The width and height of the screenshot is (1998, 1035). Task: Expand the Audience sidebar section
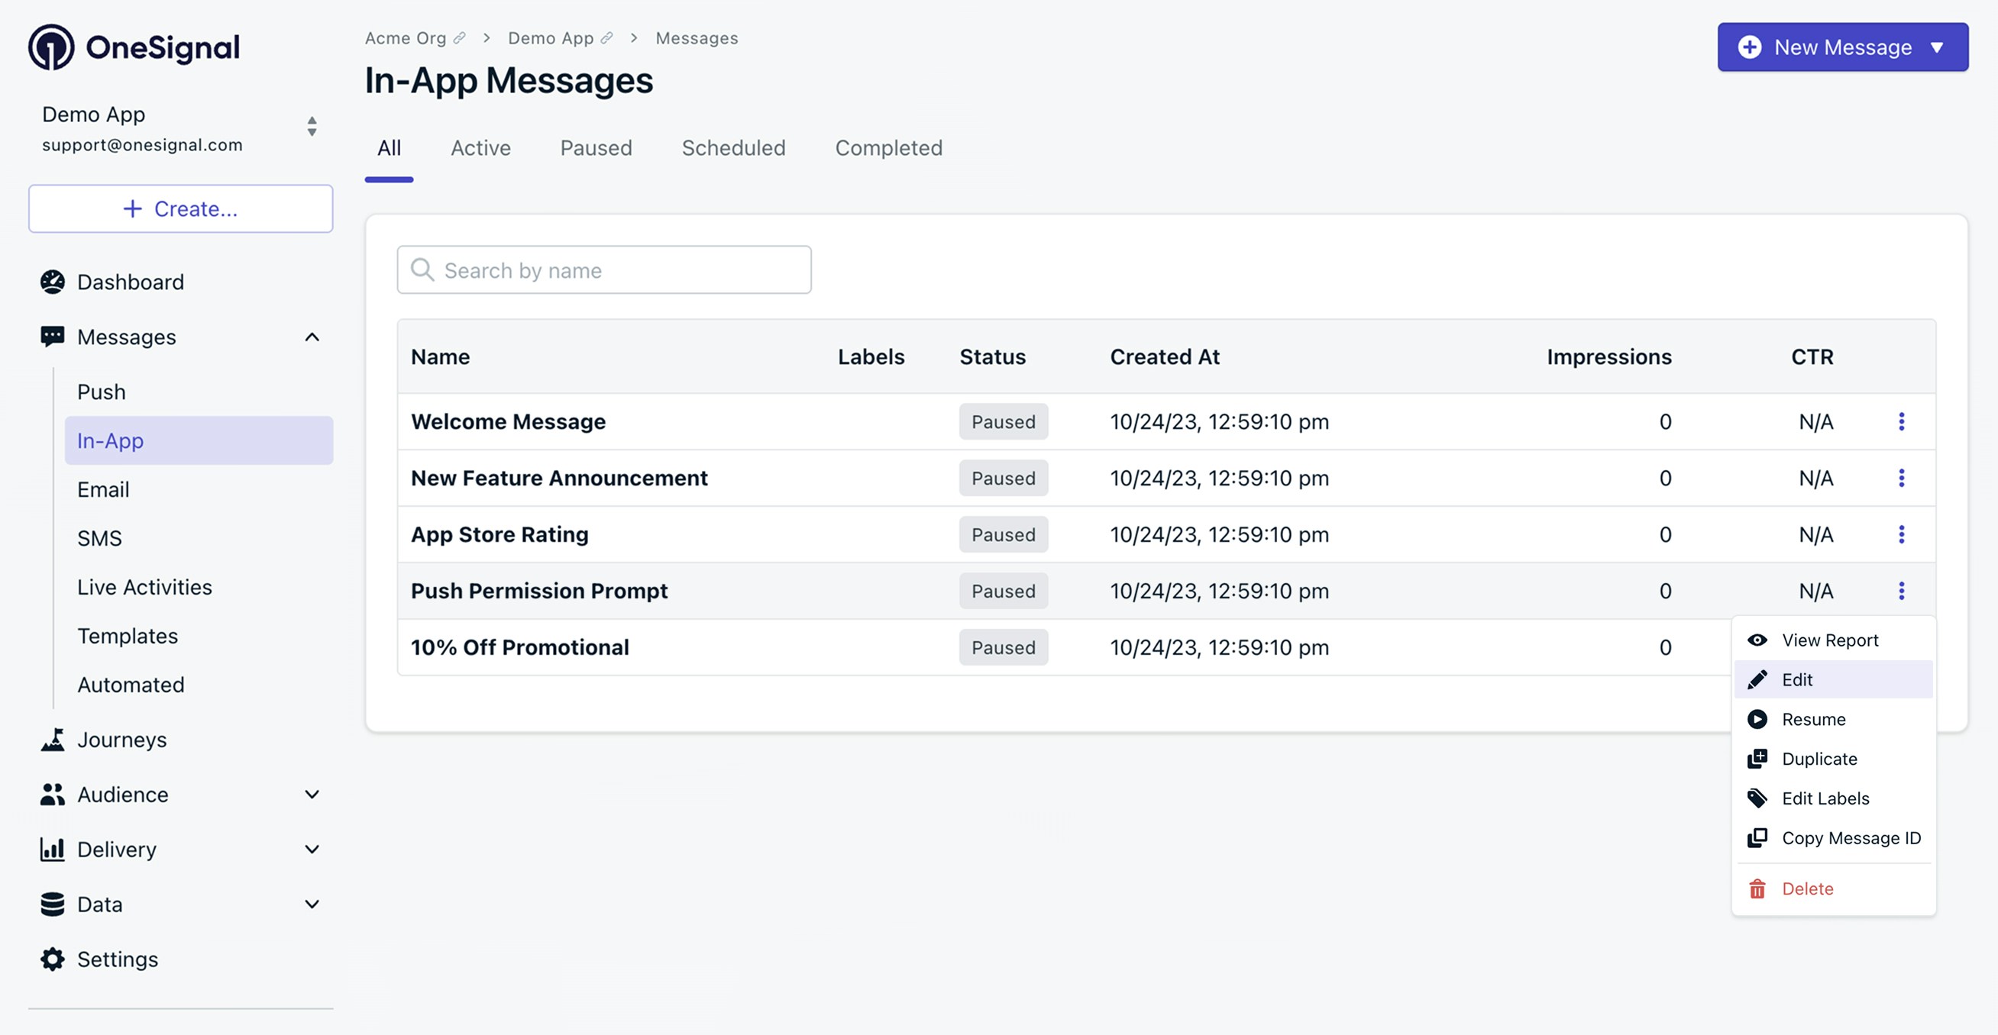point(312,795)
